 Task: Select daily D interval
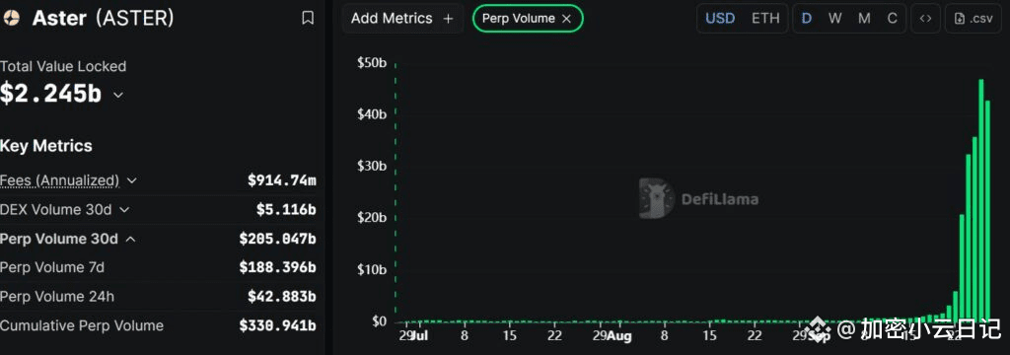[807, 18]
